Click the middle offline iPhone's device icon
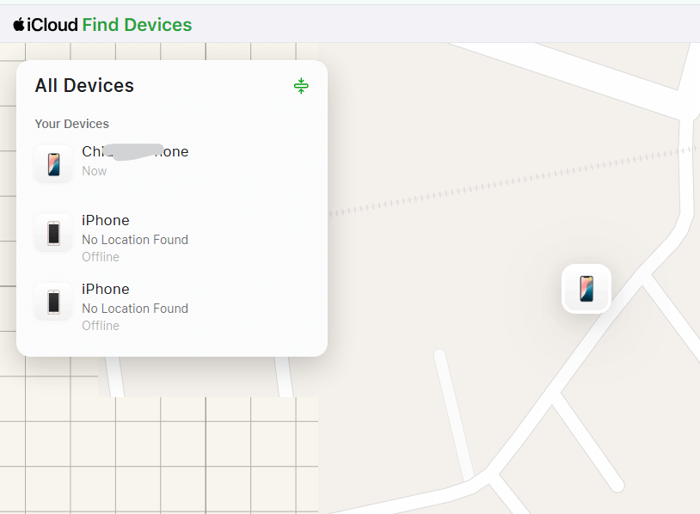700x514 pixels. pos(53,232)
